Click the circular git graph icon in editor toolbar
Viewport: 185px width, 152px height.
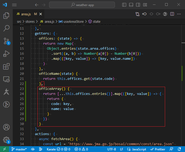165,14
